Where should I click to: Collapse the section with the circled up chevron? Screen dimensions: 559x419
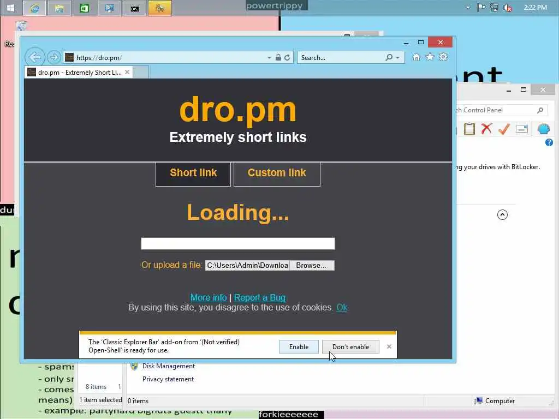(502, 214)
